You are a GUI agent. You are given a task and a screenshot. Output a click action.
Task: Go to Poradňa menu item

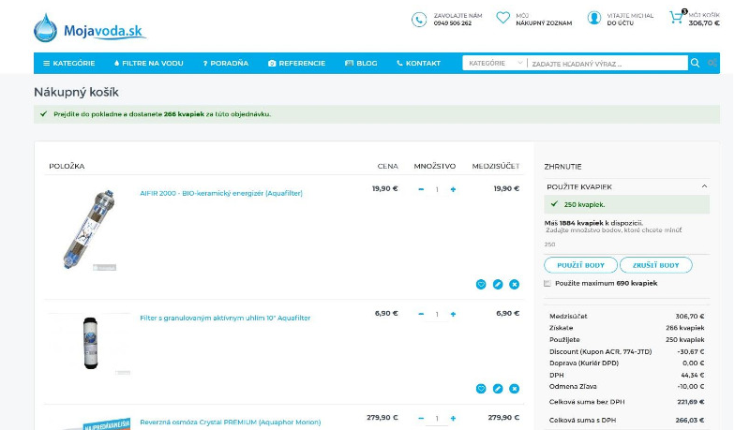pyautogui.click(x=225, y=63)
